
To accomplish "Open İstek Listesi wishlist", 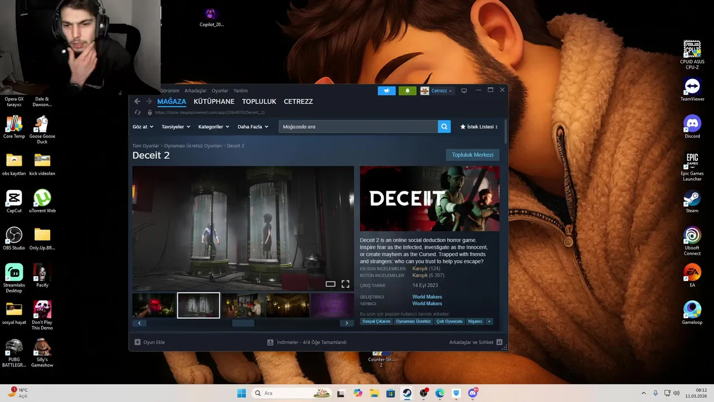I will (479, 127).
